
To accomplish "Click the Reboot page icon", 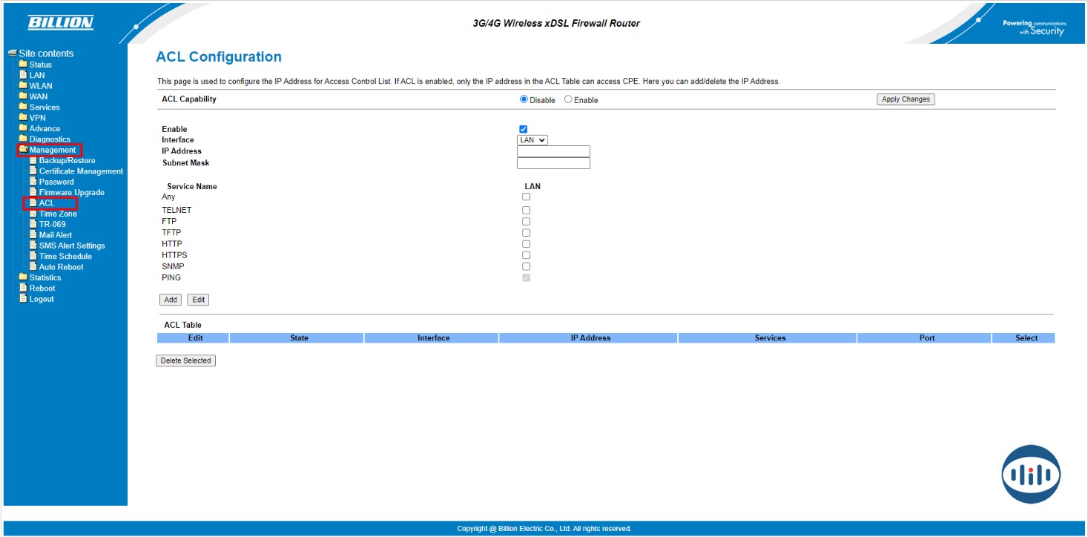I will click(x=23, y=288).
